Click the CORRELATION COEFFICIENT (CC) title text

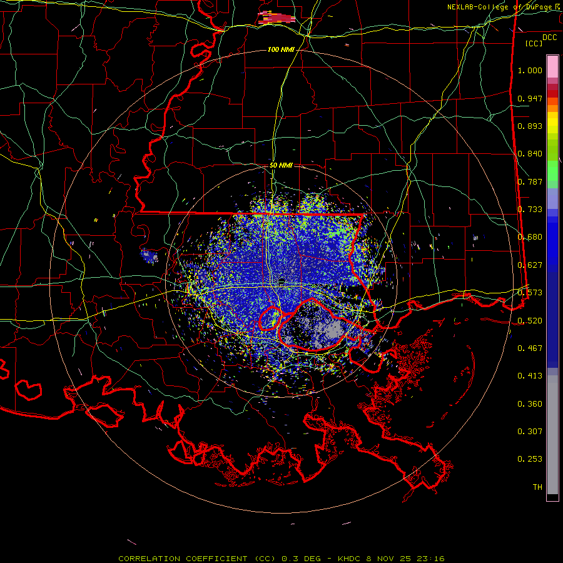pos(196,559)
